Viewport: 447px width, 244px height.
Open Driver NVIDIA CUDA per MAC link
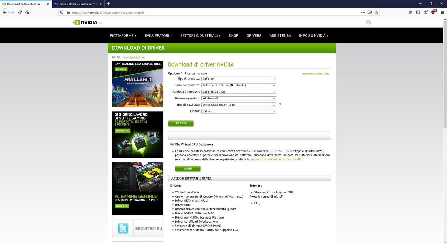point(195,213)
